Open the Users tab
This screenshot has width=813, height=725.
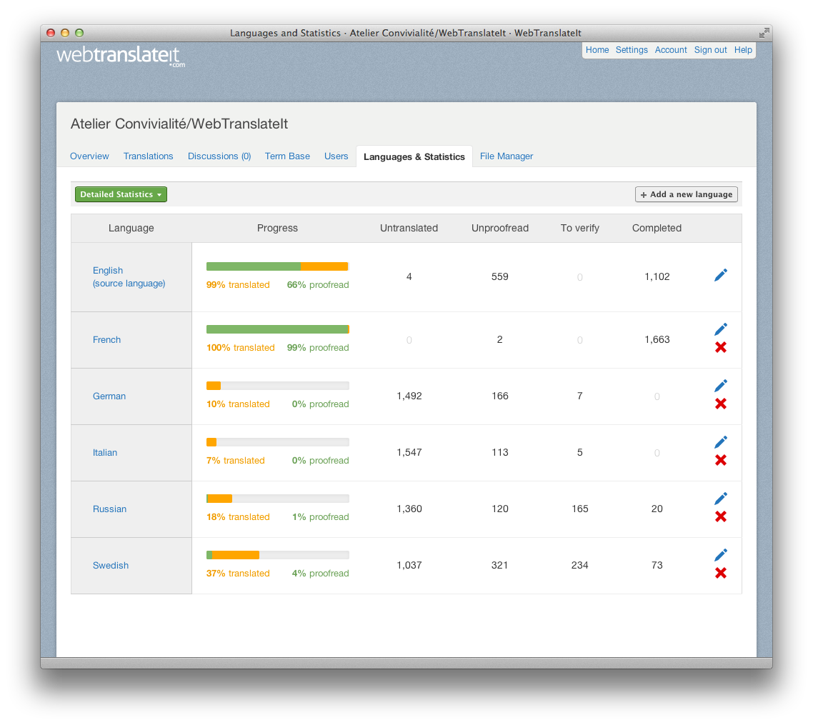(336, 156)
